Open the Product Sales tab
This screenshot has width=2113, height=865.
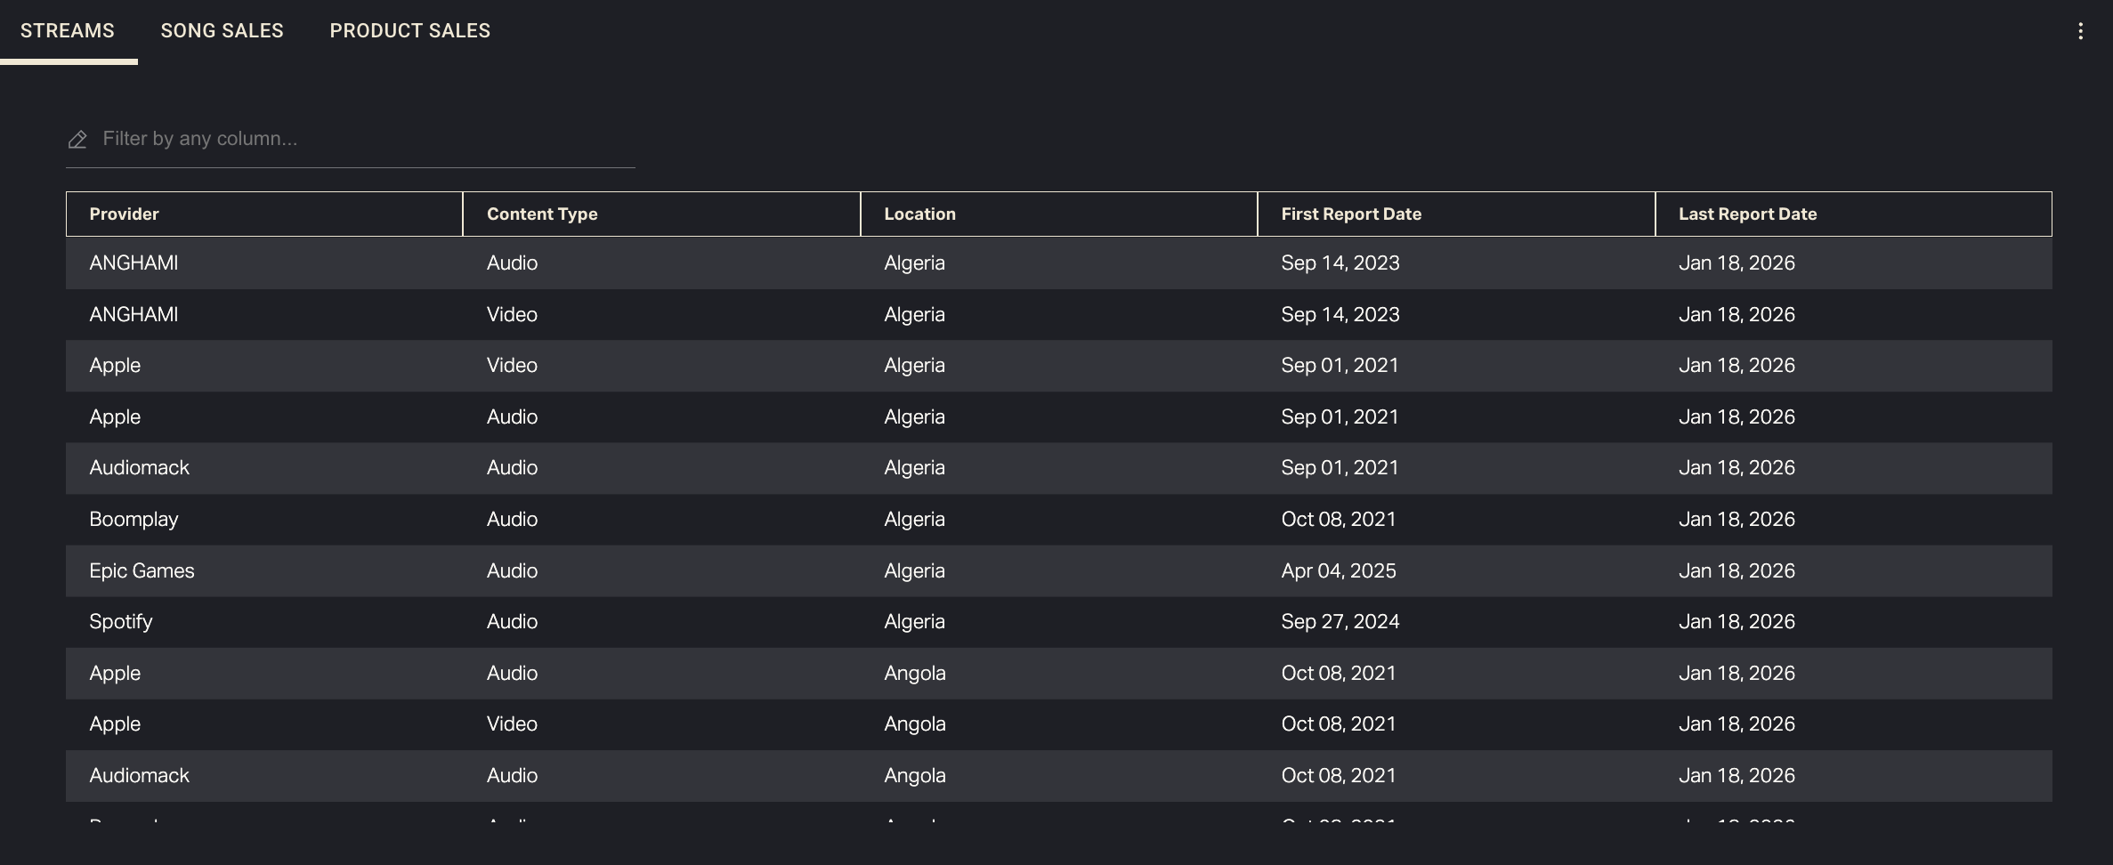(x=409, y=31)
